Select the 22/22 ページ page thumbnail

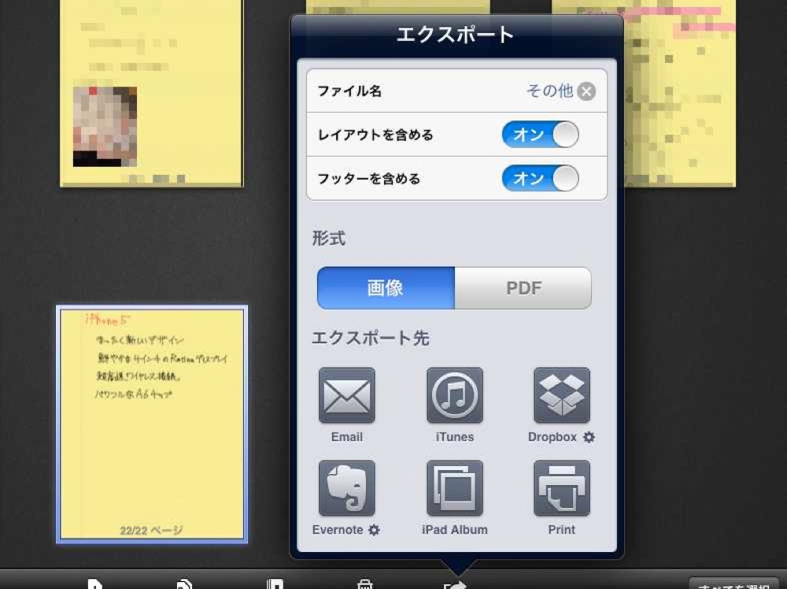pos(152,424)
